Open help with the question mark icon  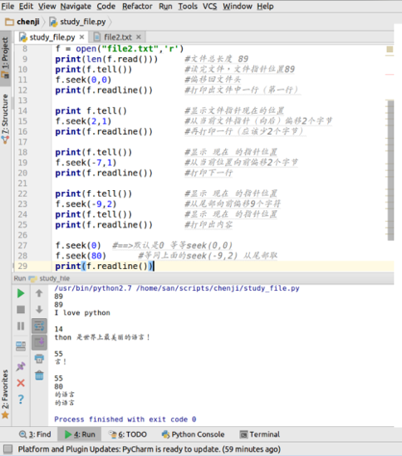(21, 400)
